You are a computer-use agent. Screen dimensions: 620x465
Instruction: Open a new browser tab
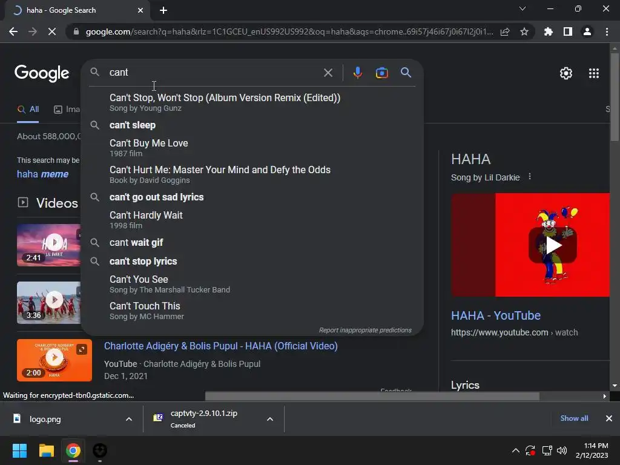pos(163,10)
